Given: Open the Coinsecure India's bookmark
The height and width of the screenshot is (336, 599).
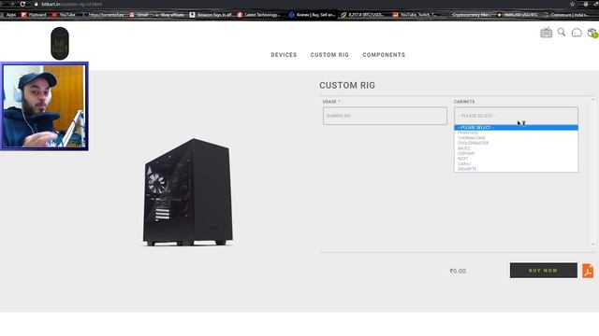Looking at the screenshot, I should [565, 15].
